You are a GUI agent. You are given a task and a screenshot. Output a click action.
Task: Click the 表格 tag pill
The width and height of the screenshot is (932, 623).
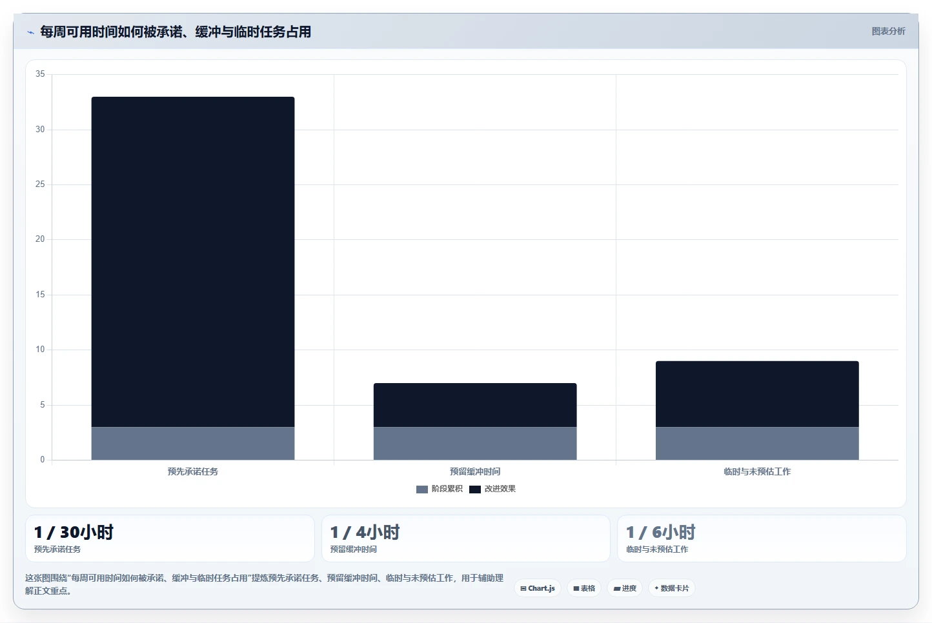tap(584, 588)
